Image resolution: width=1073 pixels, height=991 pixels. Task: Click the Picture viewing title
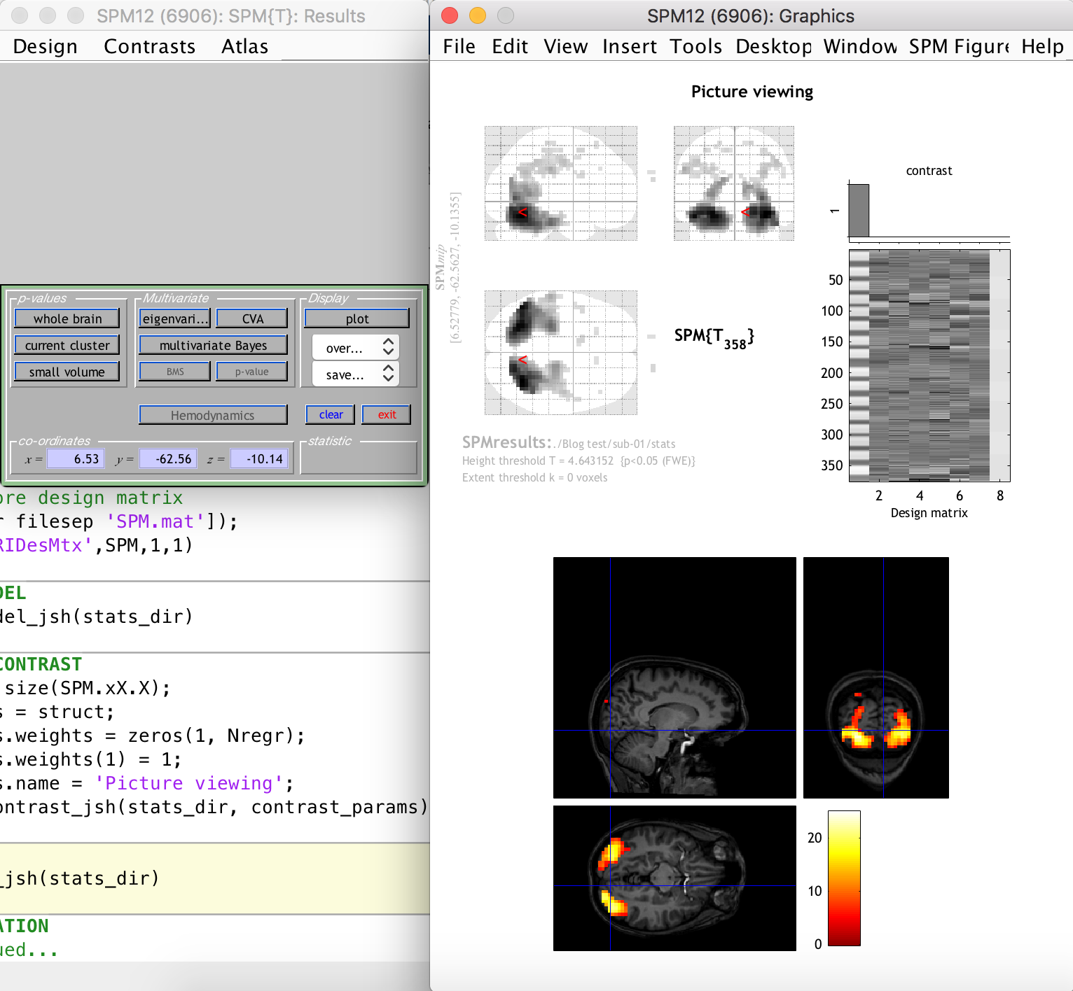(752, 92)
